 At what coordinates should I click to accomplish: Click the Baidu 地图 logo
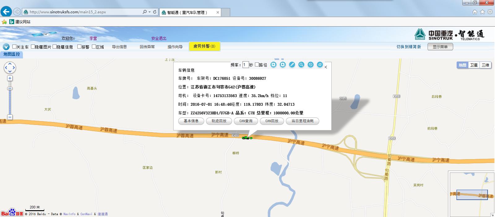pos(12,212)
